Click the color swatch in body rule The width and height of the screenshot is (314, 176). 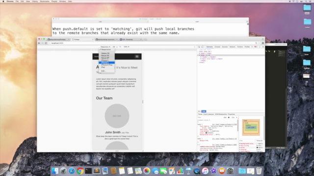tap(206, 132)
